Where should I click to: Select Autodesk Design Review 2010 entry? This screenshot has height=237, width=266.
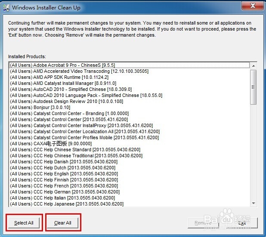pos(129,101)
